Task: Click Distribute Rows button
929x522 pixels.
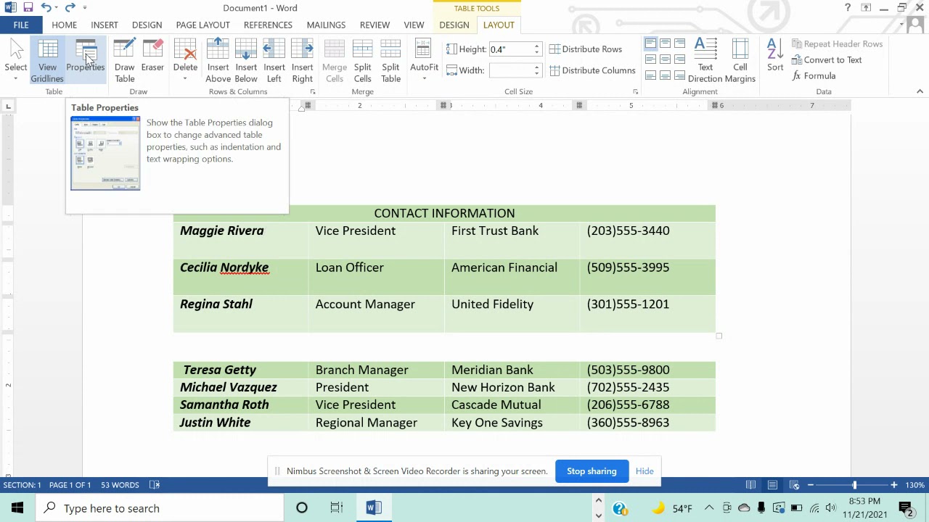Action: [x=586, y=49]
